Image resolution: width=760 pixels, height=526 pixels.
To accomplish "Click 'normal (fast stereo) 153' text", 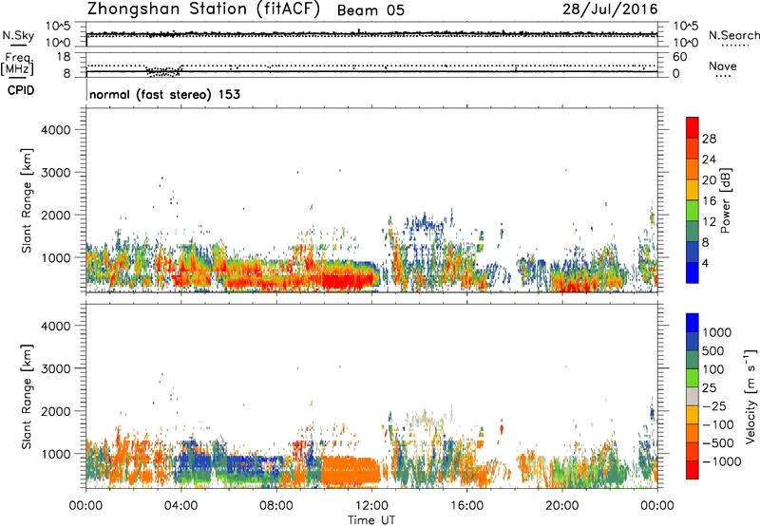I will 164,94.
